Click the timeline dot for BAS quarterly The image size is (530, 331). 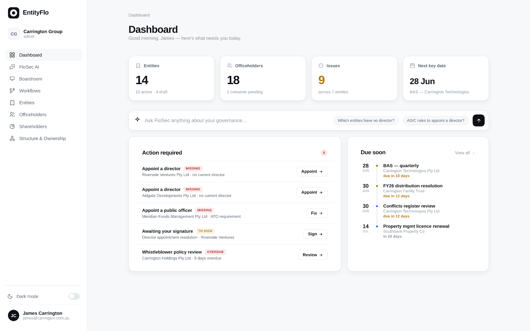click(x=377, y=166)
